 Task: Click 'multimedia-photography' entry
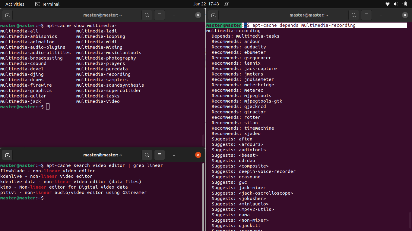(106, 58)
